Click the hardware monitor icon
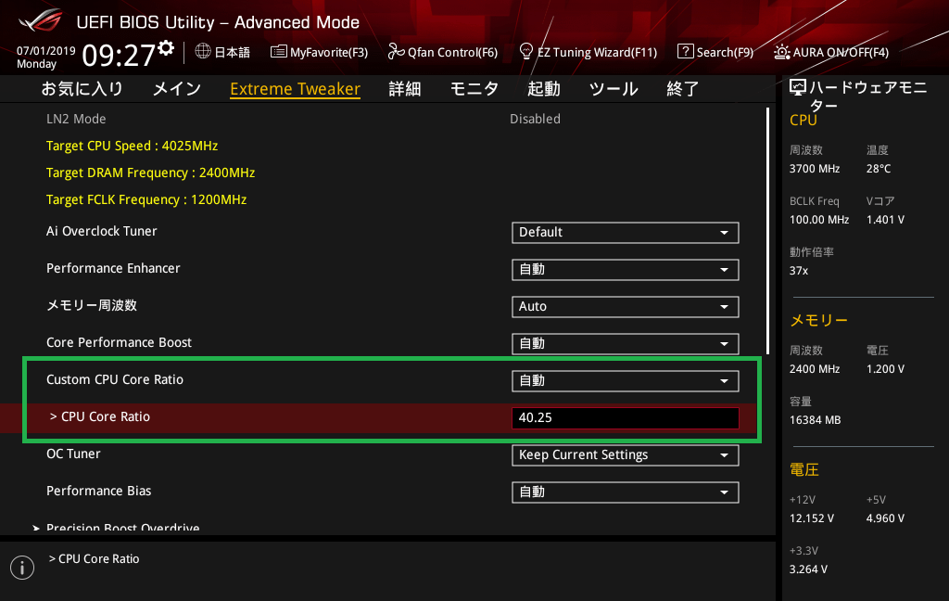The width and height of the screenshot is (949, 601). [x=798, y=88]
